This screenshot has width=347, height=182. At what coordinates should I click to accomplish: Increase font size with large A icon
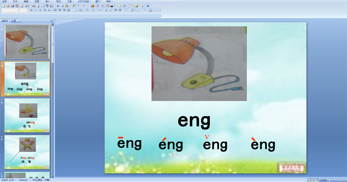[x=106, y=10]
